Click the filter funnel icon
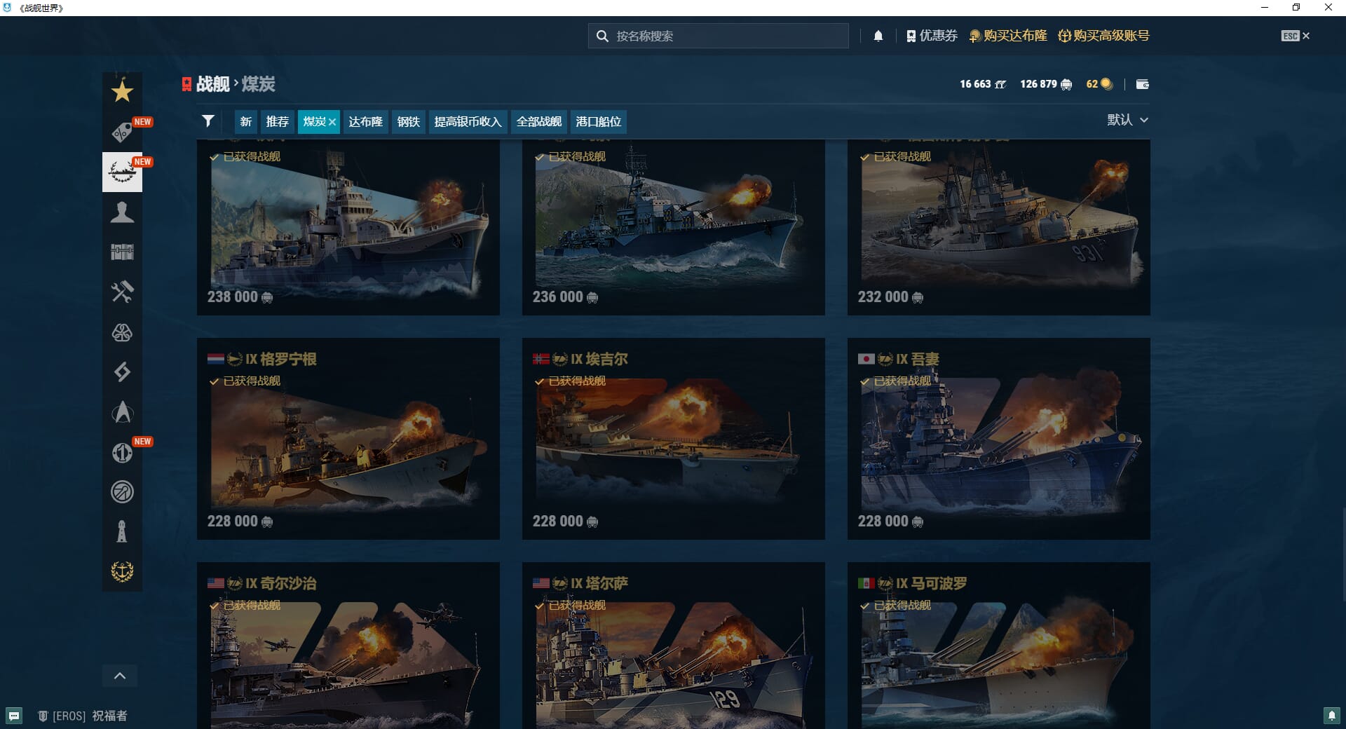The image size is (1346, 729). (x=208, y=121)
